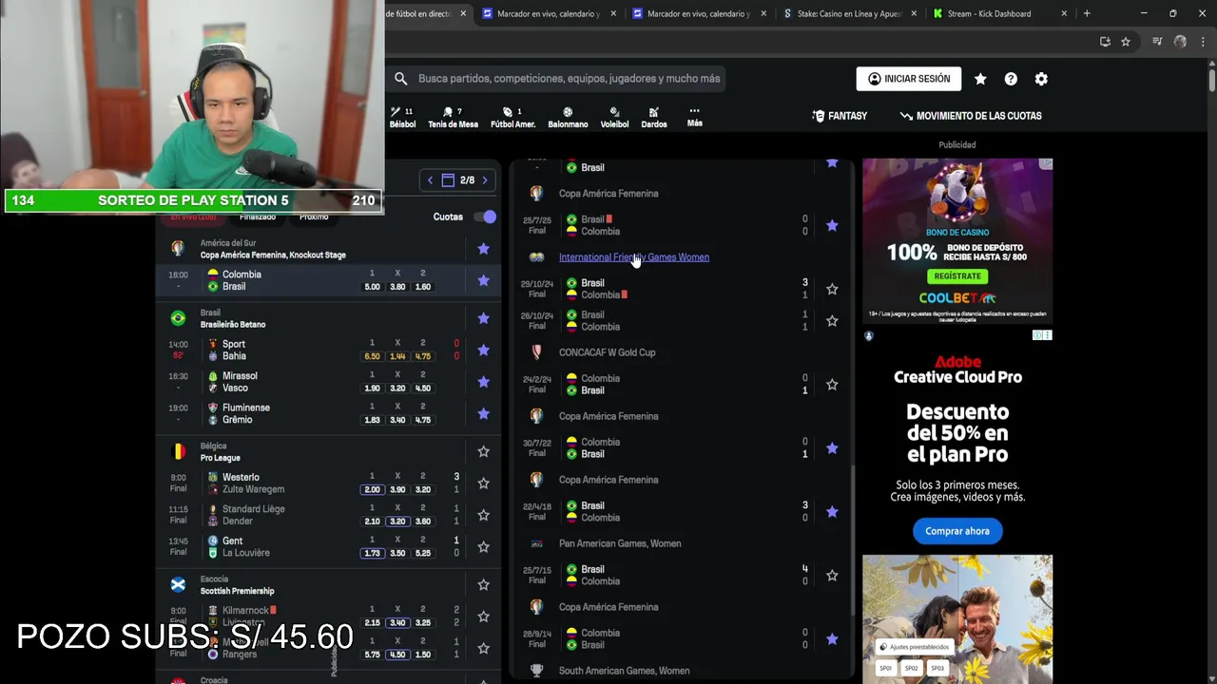Toggle favorite star for Copa América Femenina league
This screenshot has width=1217, height=684.
483,249
